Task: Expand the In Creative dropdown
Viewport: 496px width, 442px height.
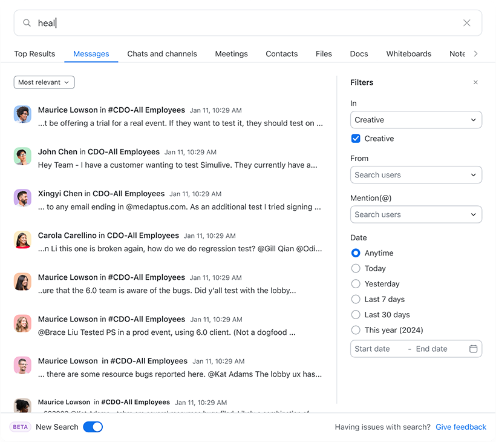Action: (x=416, y=120)
